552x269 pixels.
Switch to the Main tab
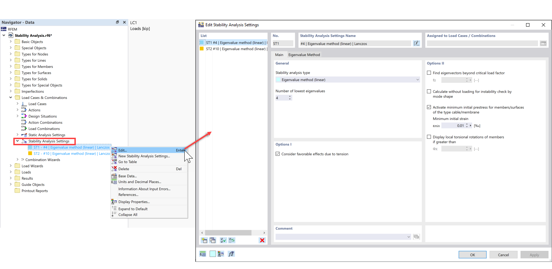coord(279,55)
